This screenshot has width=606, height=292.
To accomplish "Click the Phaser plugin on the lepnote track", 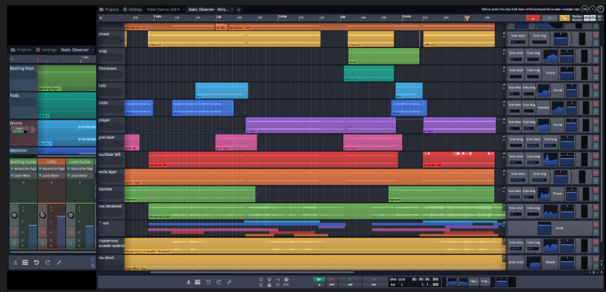I will [558, 194].
